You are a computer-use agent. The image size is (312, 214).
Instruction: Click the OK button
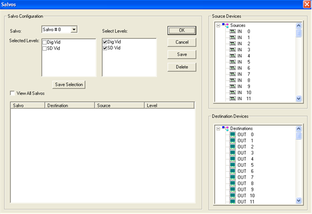(182, 30)
